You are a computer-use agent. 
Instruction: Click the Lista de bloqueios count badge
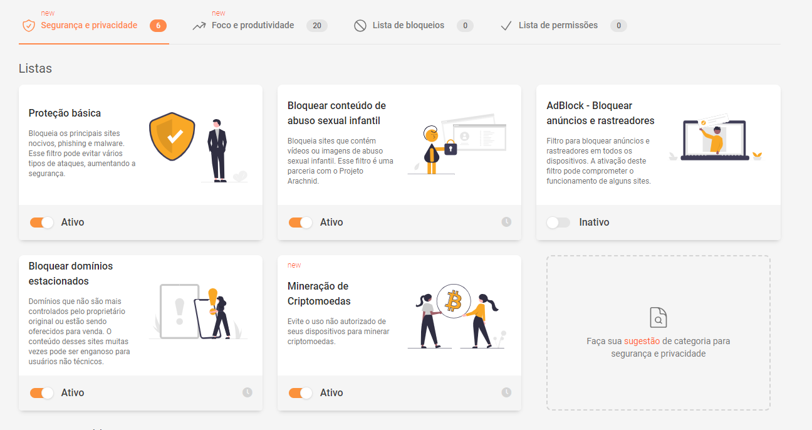point(465,26)
